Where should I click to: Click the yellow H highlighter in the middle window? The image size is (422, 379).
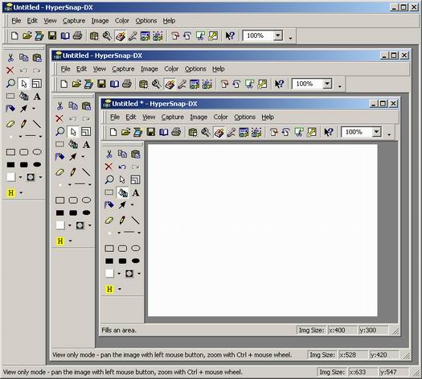point(60,241)
